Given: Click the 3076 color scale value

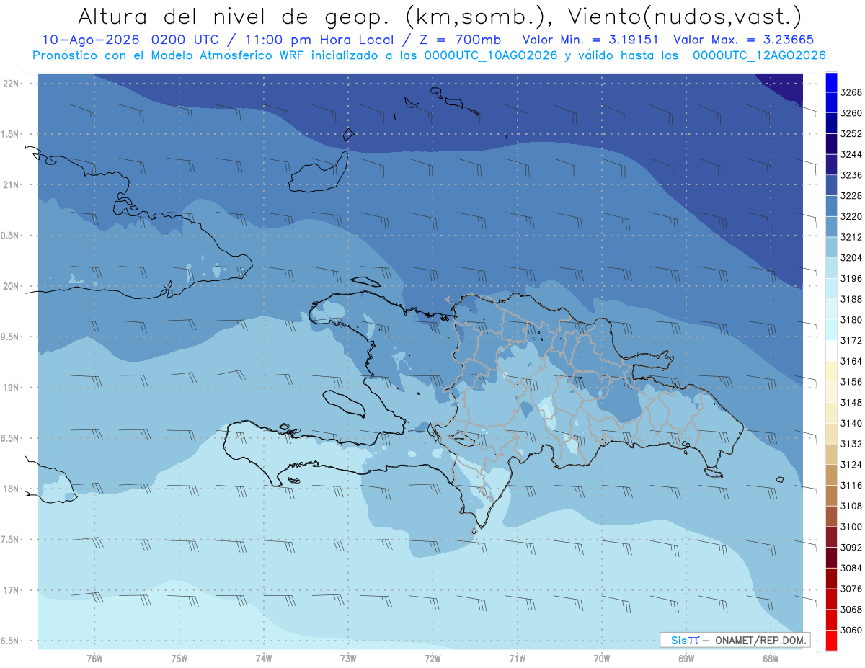Looking at the screenshot, I should [851, 589].
